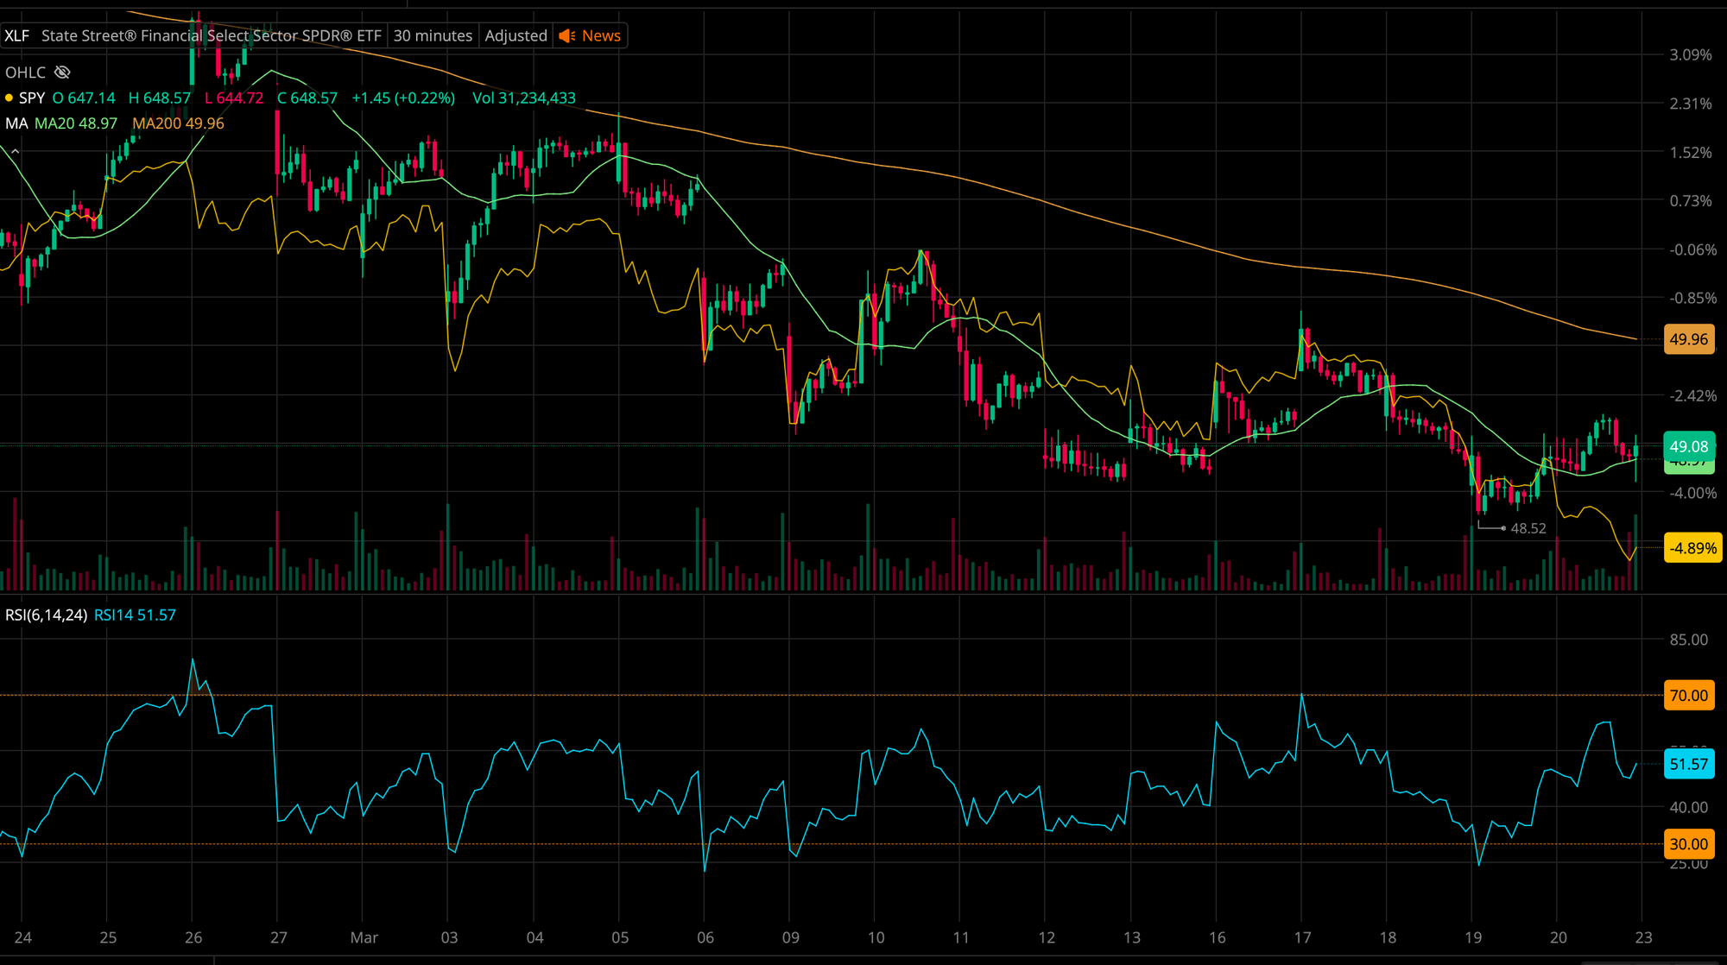Click the yellow -4.89% comparison tag
The image size is (1727, 965).
1692,548
